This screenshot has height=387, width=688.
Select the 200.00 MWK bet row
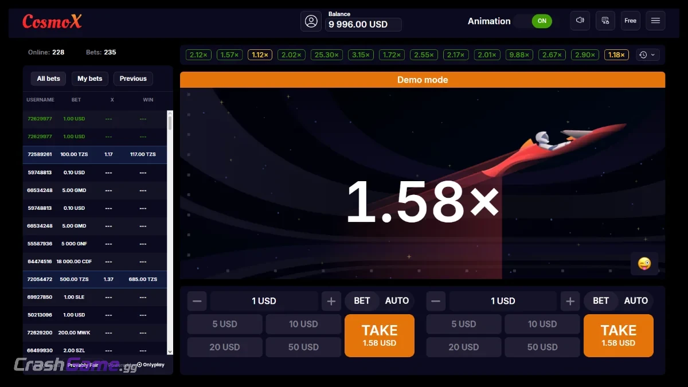(95, 333)
